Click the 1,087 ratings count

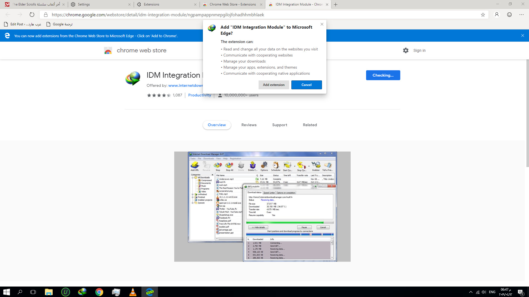(177, 95)
